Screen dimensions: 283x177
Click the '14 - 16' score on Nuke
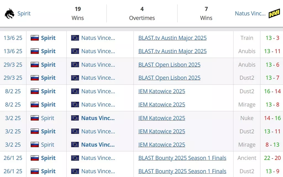pos(272,118)
